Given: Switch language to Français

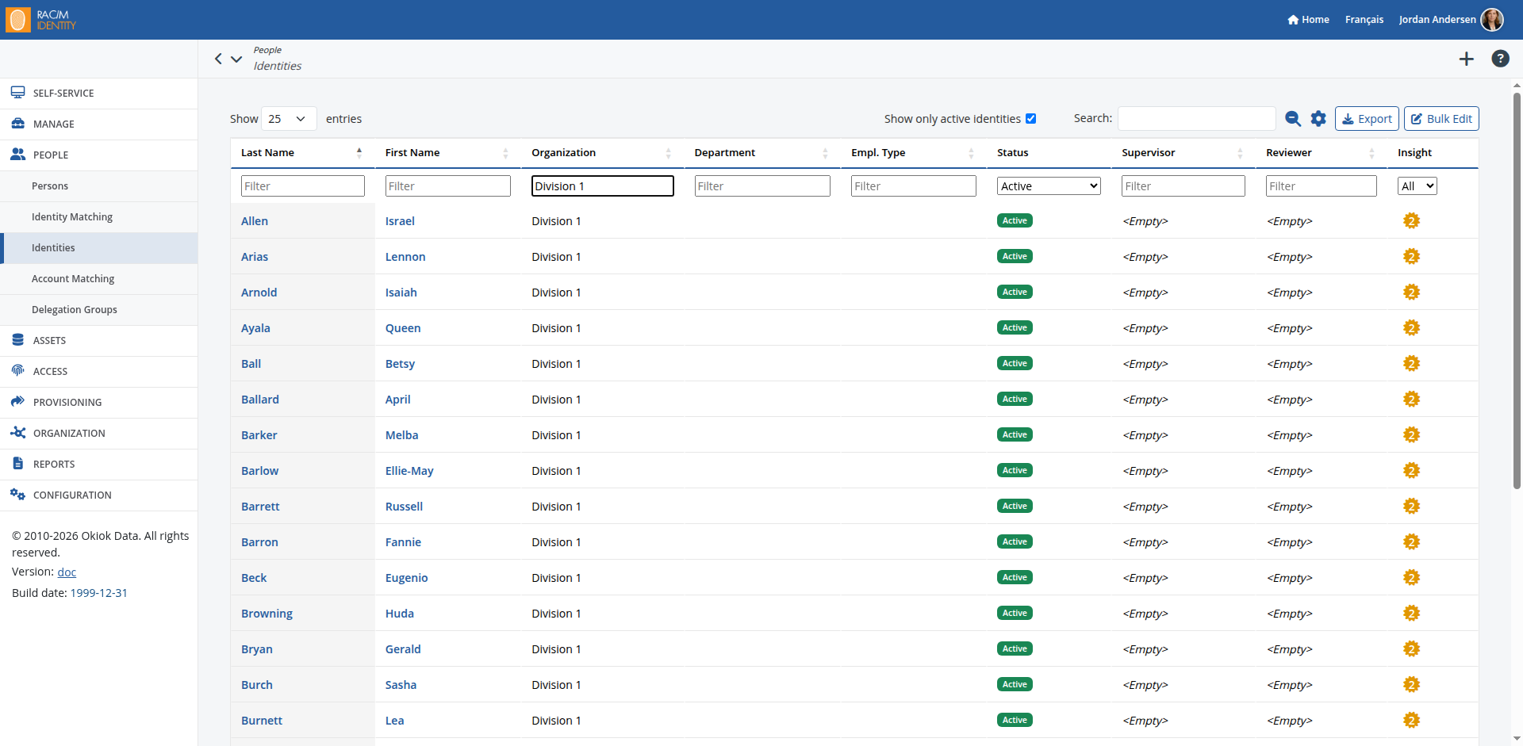Looking at the screenshot, I should [x=1364, y=20].
